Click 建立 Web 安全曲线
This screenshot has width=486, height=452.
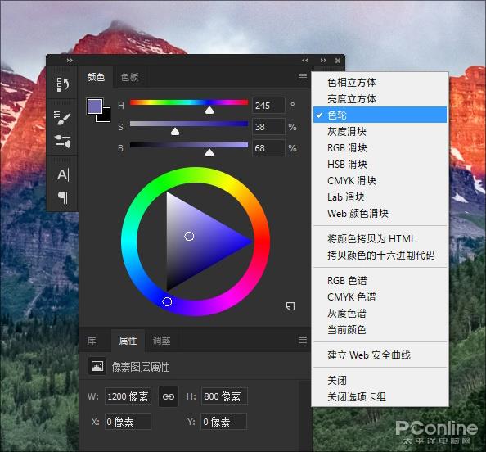click(x=380, y=355)
